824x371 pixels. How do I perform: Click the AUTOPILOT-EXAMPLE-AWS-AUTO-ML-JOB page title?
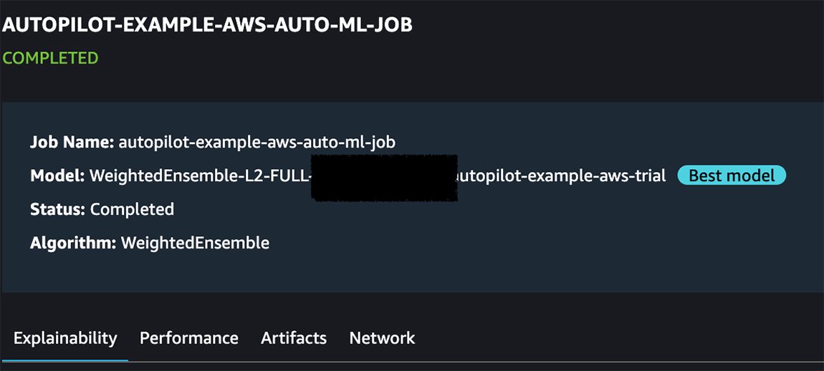tap(207, 24)
